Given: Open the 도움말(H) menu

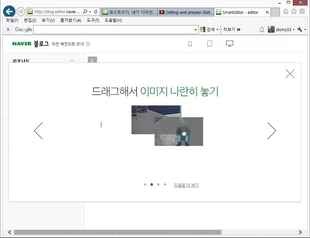Looking at the screenshot, I should point(113,20).
